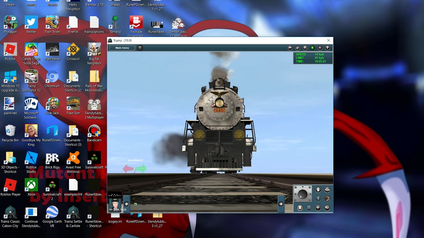Switch Junction 0 with the green right arrow
The height and width of the screenshot is (238, 424).
click(141, 169)
